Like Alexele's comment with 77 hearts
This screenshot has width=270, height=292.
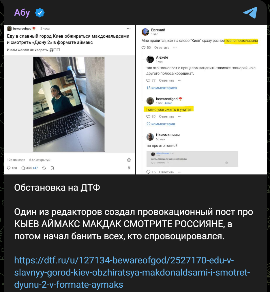click(148, 81)
